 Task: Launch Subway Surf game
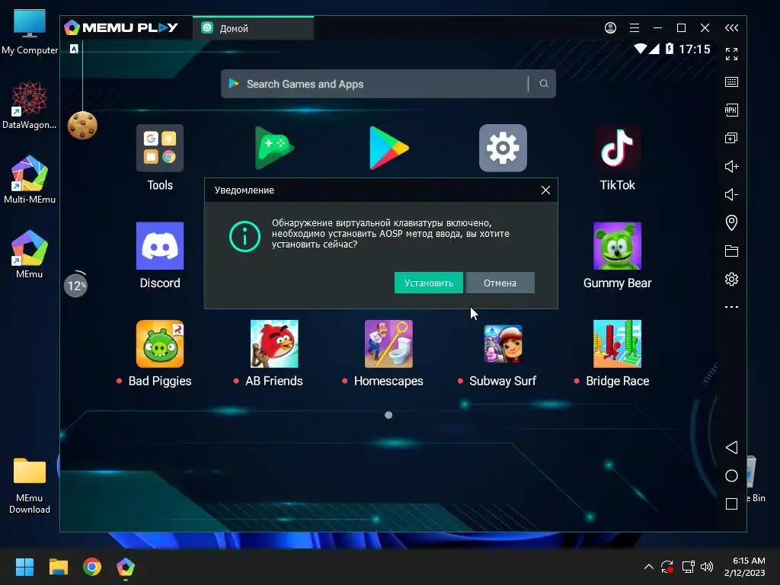click(503, 344)
